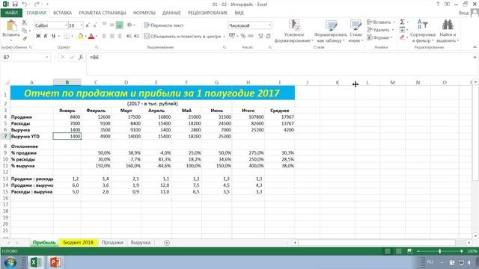
Task: Click the borders icon in Шрифт group
Action: click(67, 36)
